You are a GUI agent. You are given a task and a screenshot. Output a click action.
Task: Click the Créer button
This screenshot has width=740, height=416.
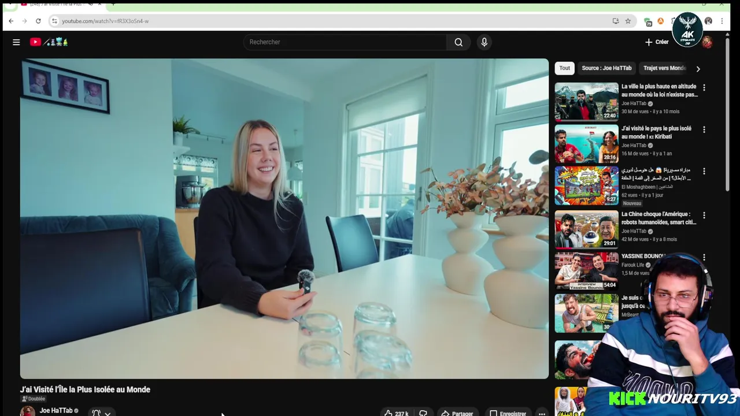[657, 42]
